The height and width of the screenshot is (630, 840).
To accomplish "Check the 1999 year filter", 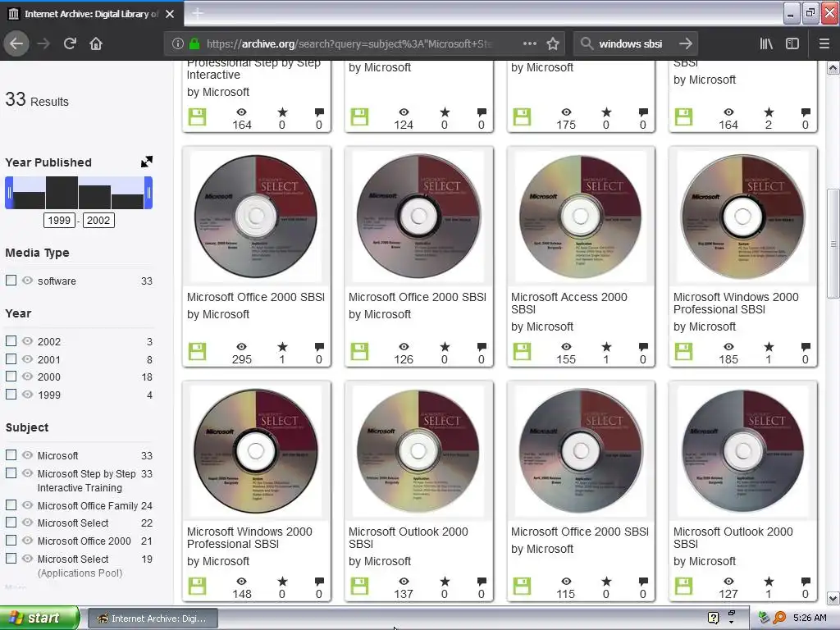I will pos(11,395).
